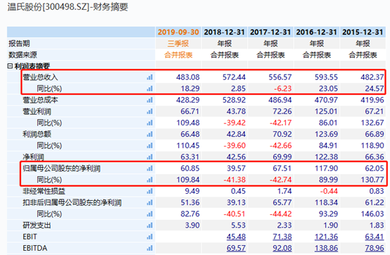390x255 pixels.
Task: Open EBIT value 63.41 link
Action: (375, 237)
